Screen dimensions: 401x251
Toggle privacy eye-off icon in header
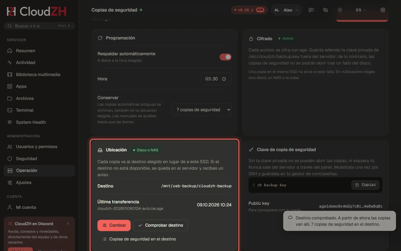tap(325, 10)
